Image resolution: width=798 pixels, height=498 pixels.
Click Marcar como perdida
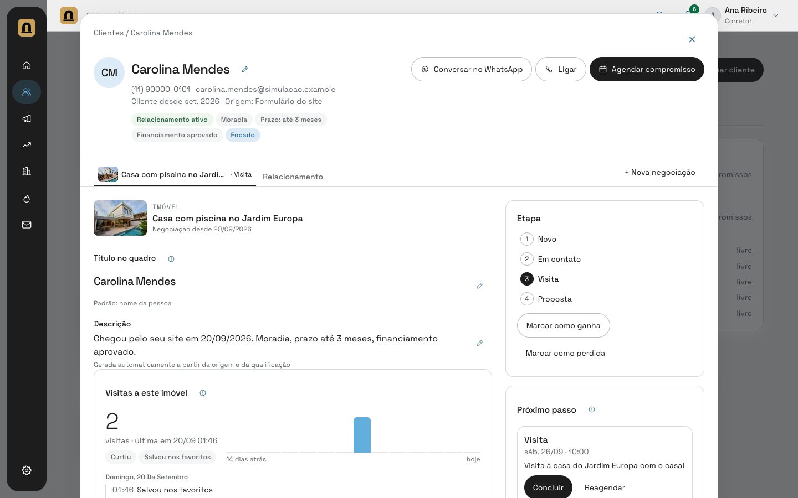[565, 353]
